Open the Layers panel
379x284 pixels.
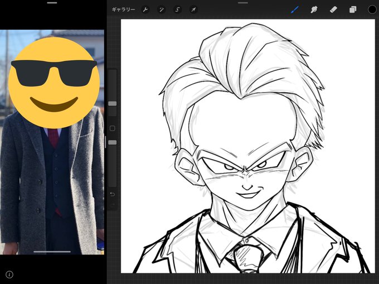(x=353, y=9)
